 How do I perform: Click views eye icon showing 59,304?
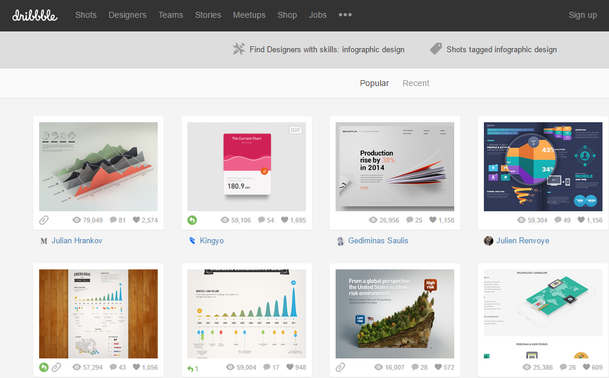pyautogui.click(x=521, y=220)
